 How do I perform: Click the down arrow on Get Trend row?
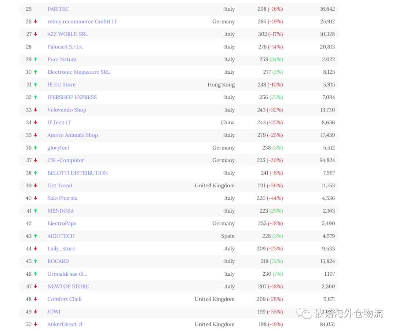point(36,186)
